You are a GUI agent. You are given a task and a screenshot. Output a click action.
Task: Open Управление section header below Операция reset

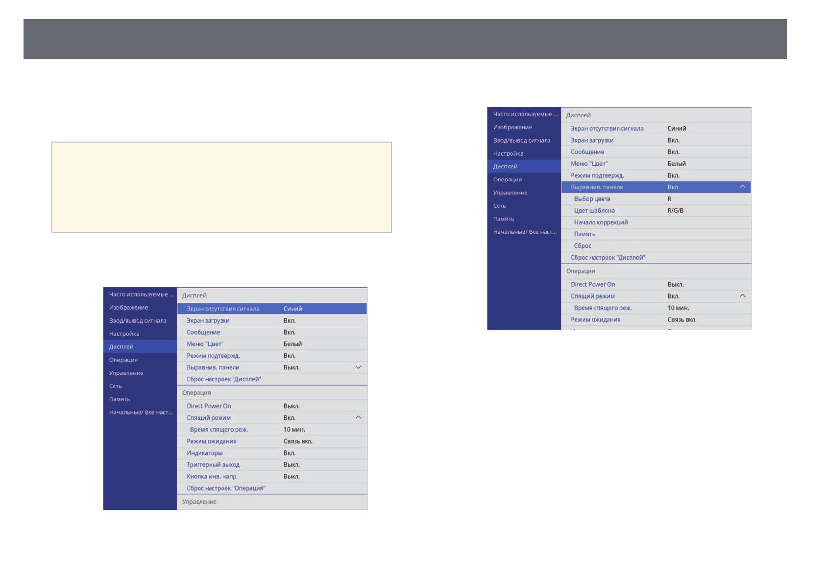point(199,502)
